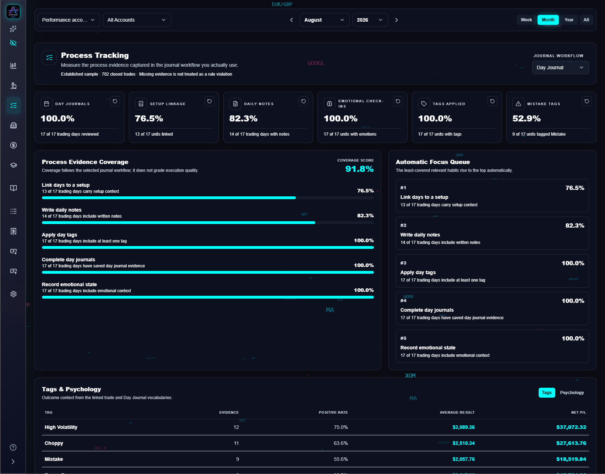Click the TAG column header
The width and height of the screenshot is (605, 474).
49,413
